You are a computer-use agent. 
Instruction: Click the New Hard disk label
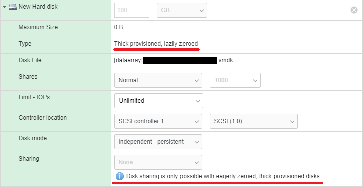click(x=38, y=7)
